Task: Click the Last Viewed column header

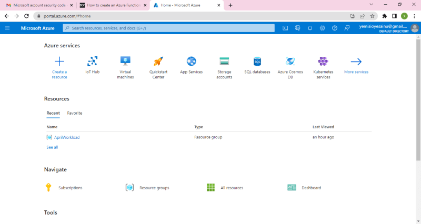Action: click(323, 127)
